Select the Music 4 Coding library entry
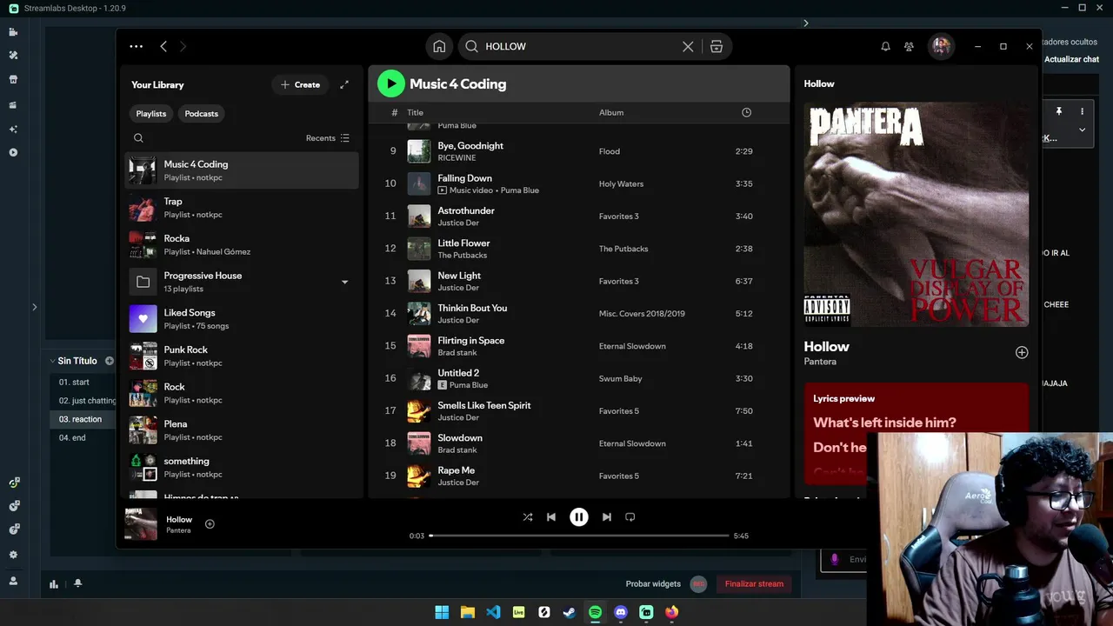The width and height of the screenshot is (1113, 626). point(242,170)
